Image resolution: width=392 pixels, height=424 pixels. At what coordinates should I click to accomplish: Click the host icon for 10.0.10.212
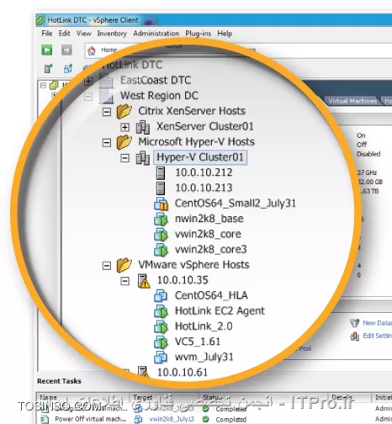pyautogui.click(x=161, y=172)
